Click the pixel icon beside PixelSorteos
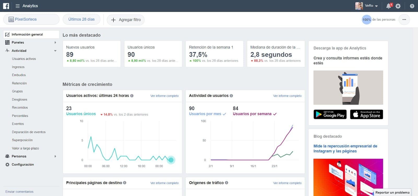418x196 pixels. pyautogui.click(x=11, y=20)
